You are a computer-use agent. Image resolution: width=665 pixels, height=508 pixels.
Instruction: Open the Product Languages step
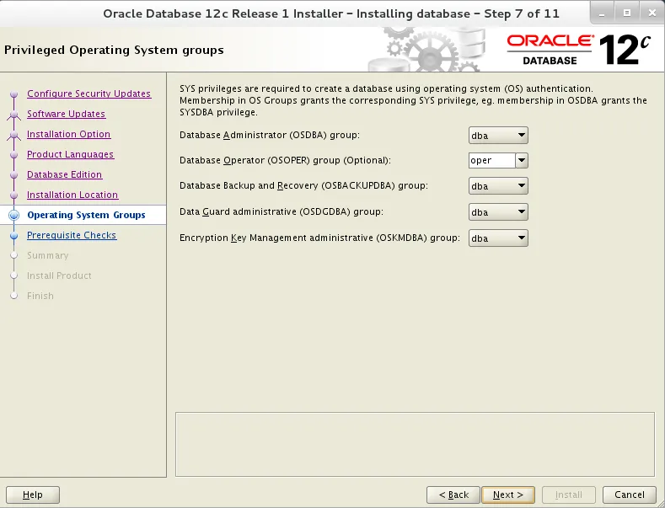tap(70, 154)
